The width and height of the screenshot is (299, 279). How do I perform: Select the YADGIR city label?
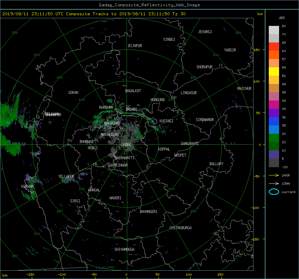[230, 50]
